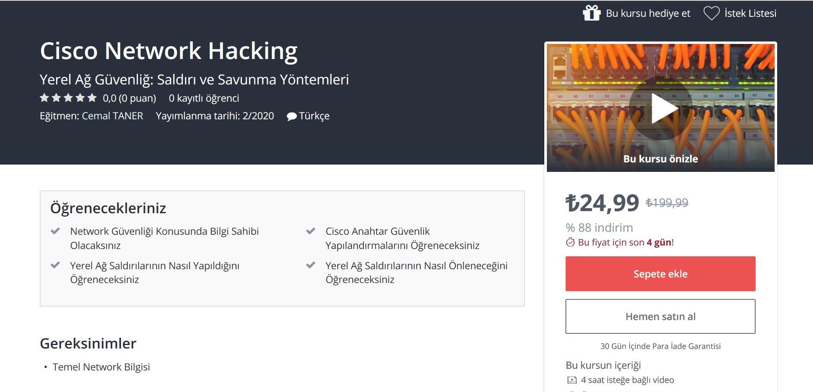Click the Cisco Network Hacking title
This screenshot has width=813, height=392.
click(x=169, y=51)
